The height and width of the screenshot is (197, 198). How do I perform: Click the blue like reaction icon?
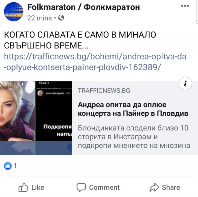(x=8, y=166)
